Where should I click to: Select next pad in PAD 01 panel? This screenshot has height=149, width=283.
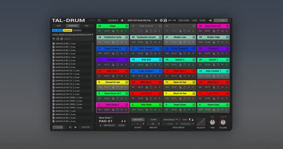coord(125,121)
